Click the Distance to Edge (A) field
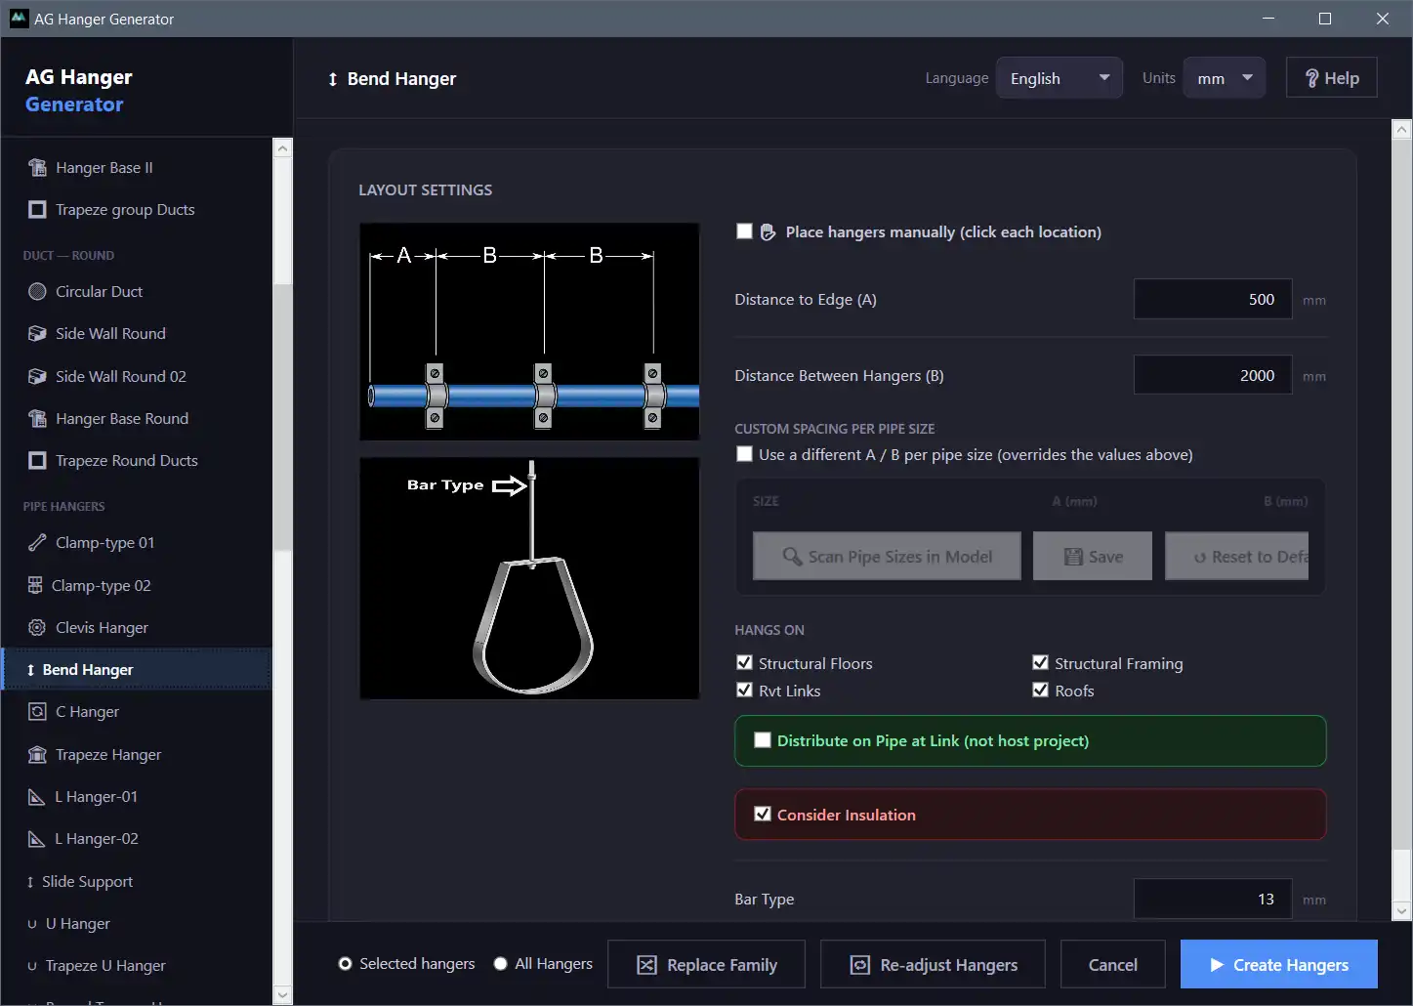Screen dimensions: 1413x1006 tap(1213, 300)
